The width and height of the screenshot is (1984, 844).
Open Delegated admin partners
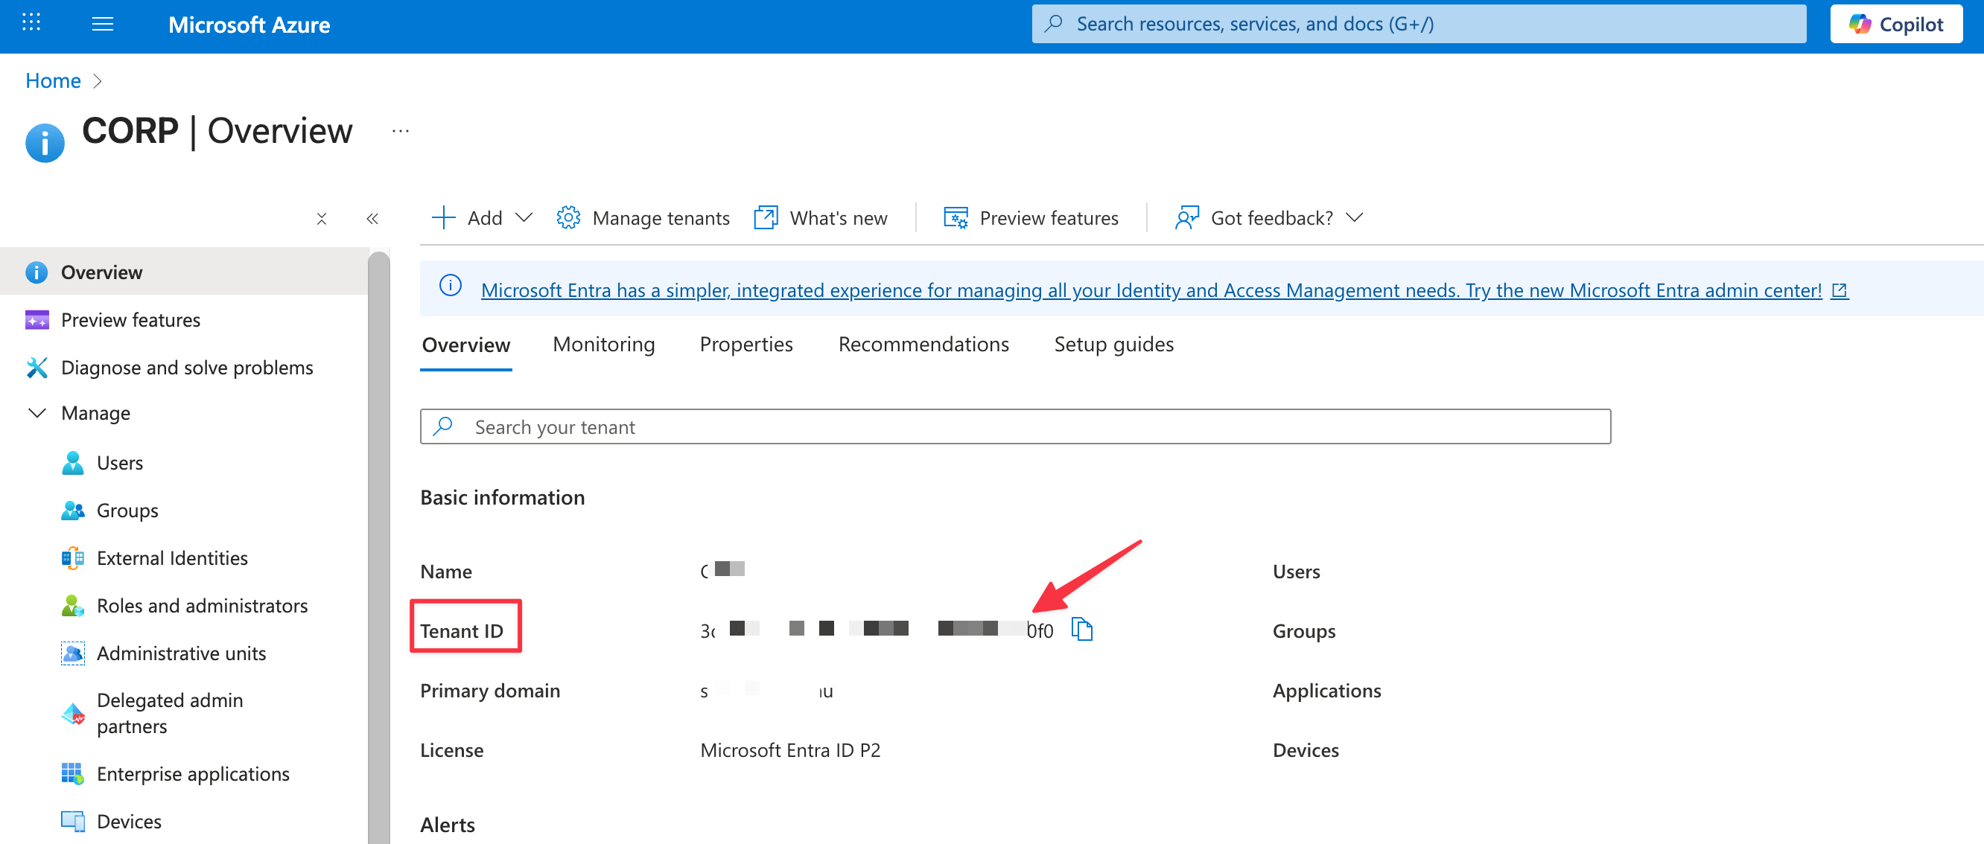(x=170, y=713)
